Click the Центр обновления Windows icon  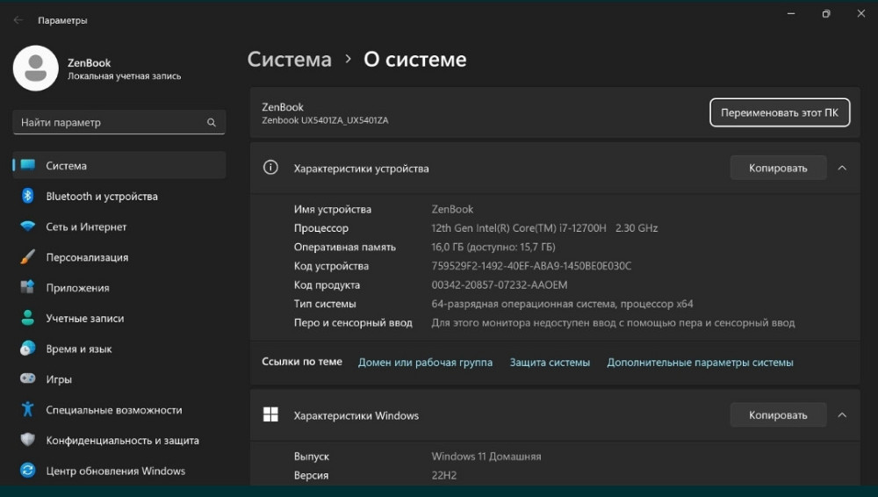tap(28, 471)
